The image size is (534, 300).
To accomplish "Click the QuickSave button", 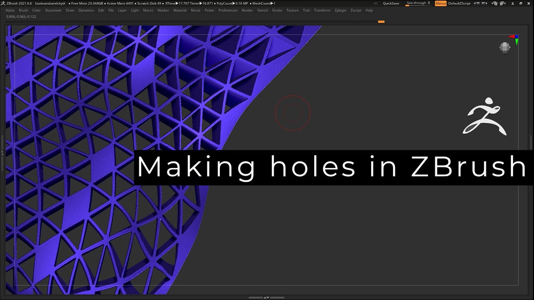I will 391,3.
